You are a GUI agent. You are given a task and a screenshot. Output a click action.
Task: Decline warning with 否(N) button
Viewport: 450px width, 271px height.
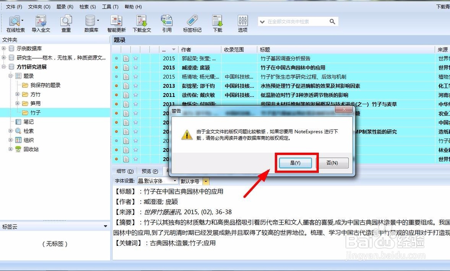[332, 163]
